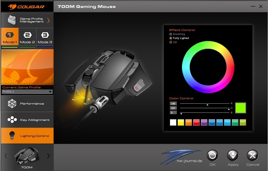Screen dimensions: 268x171
Task: Select the Fully Lighted radio button
Action: [170, 38]
